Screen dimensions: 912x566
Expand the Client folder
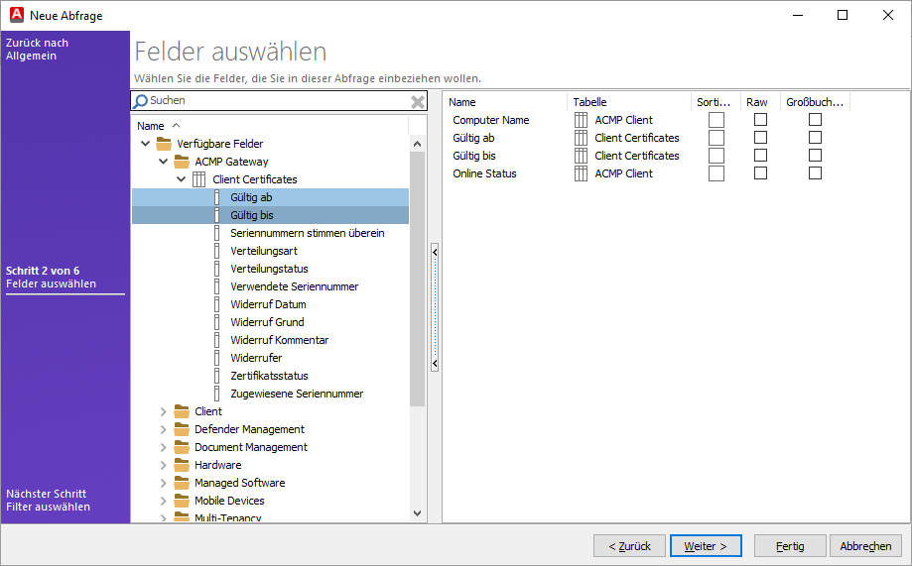pos(164,411)
